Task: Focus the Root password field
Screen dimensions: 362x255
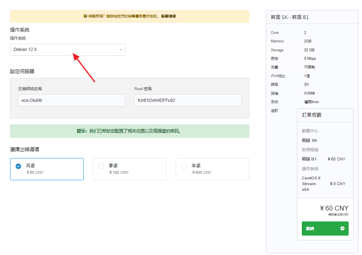Action: pos(188,100)
